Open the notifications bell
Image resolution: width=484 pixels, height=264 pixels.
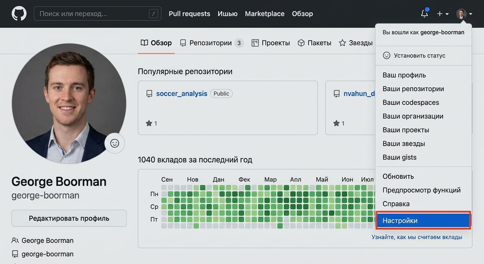click(425, 13)
